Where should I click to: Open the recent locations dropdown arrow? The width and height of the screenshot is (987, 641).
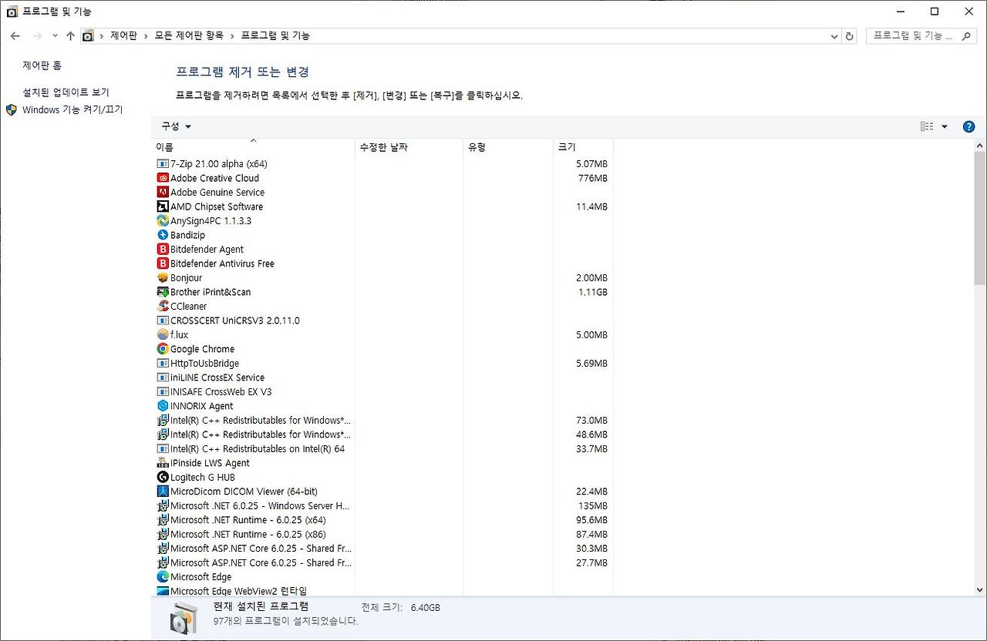coord(55,35)
